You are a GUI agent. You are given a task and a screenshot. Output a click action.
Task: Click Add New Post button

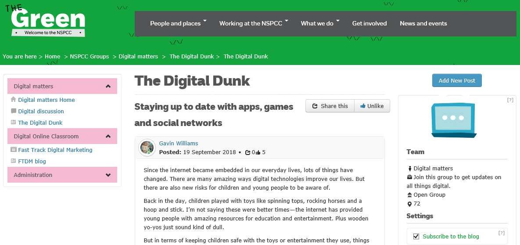coord(457,80)
